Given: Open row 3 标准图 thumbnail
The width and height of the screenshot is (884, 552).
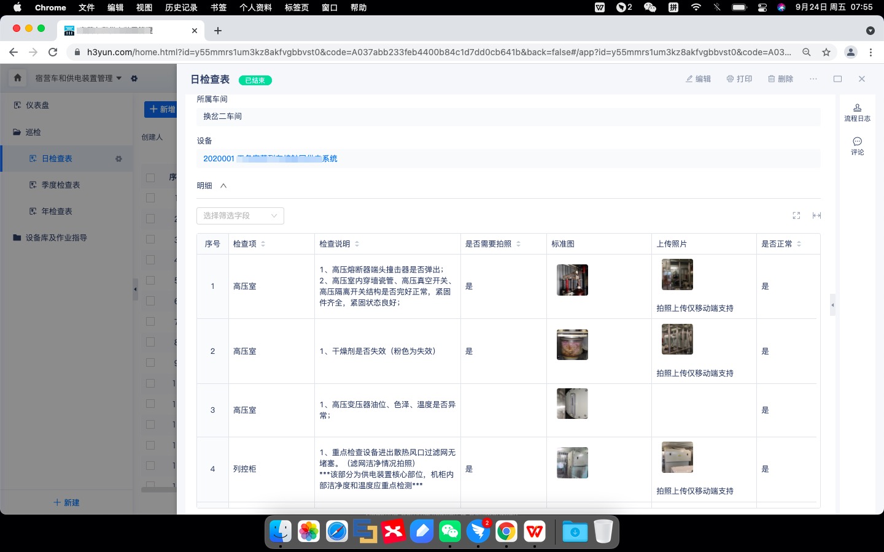Looking at the screenshot, I should [x=572, y=404].
